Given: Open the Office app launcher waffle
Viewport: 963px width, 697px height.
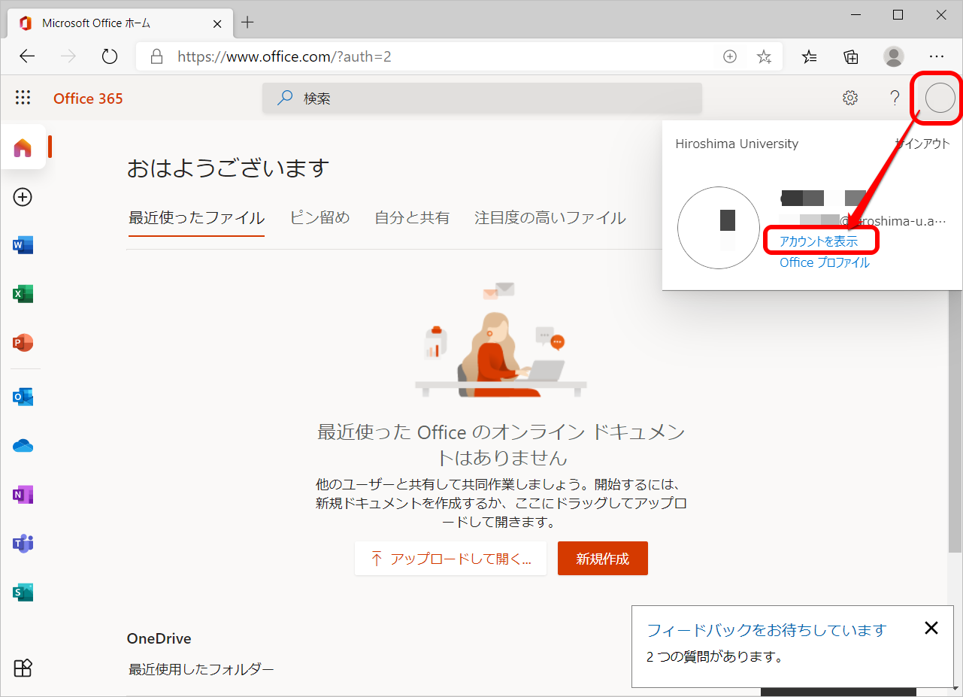Looking at the screenshot, I should click(x=23, y=98).
